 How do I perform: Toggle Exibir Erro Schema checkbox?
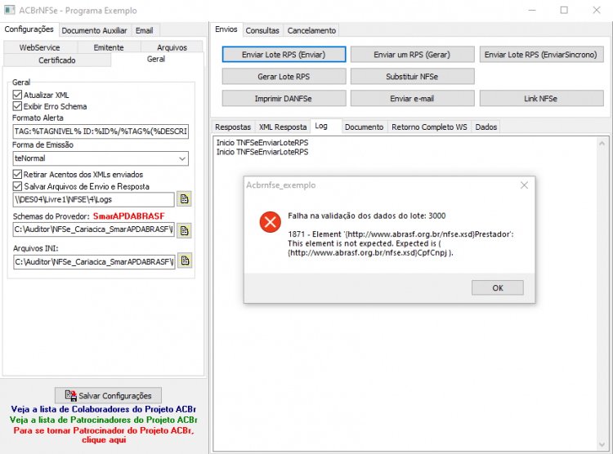pyautogui.click(x=17, y=106)
